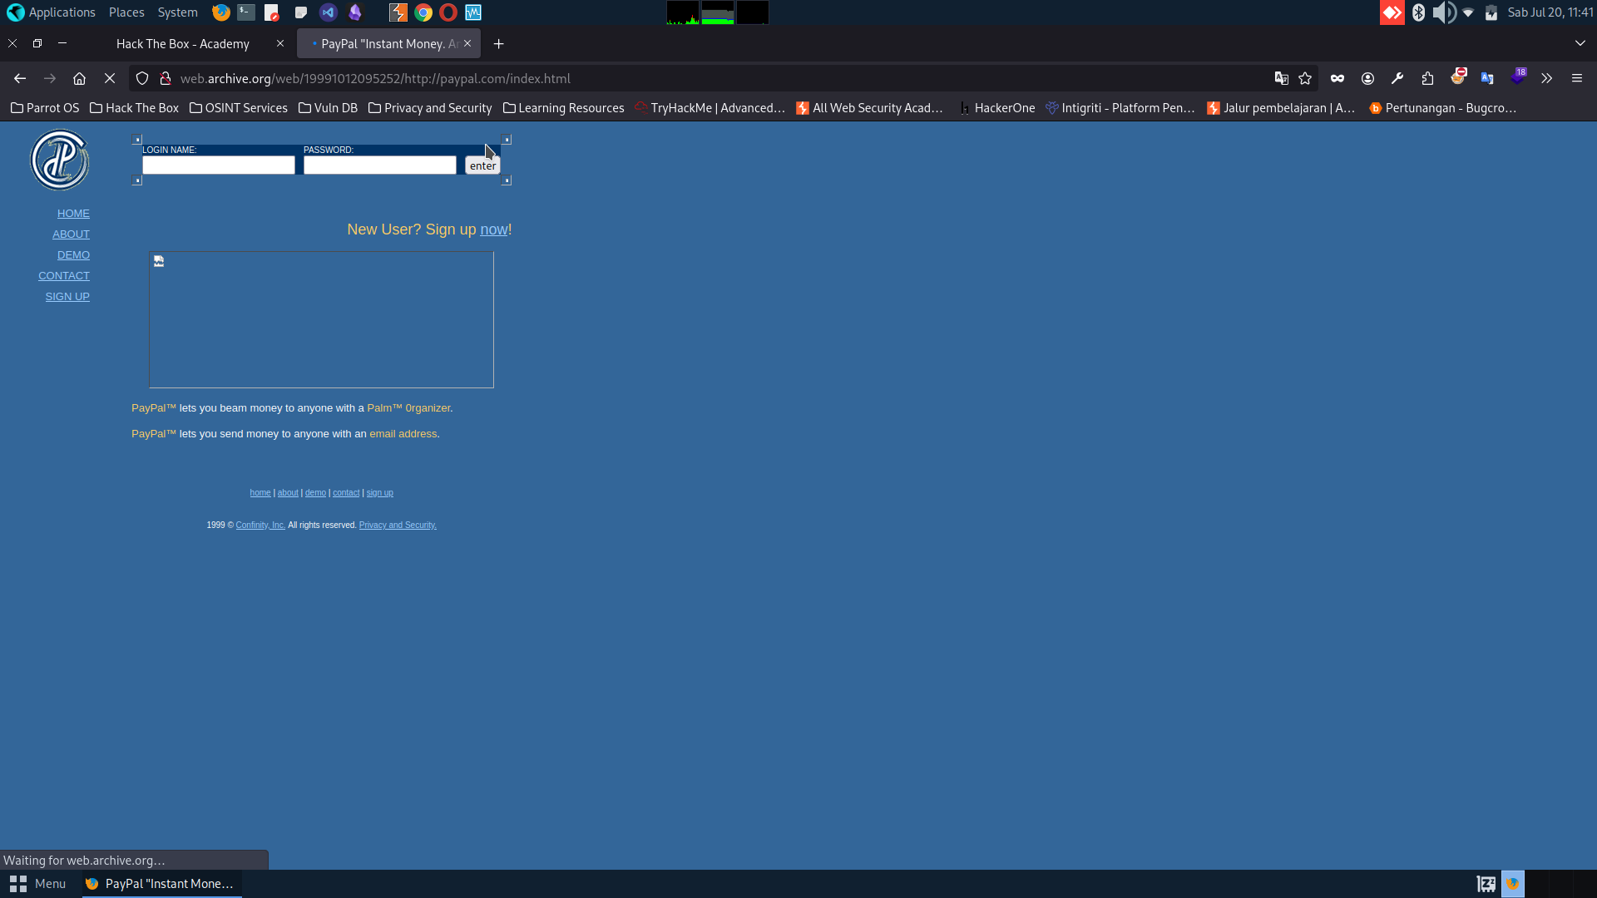
Task: Open the Places menu
Action: pos(126,12)
